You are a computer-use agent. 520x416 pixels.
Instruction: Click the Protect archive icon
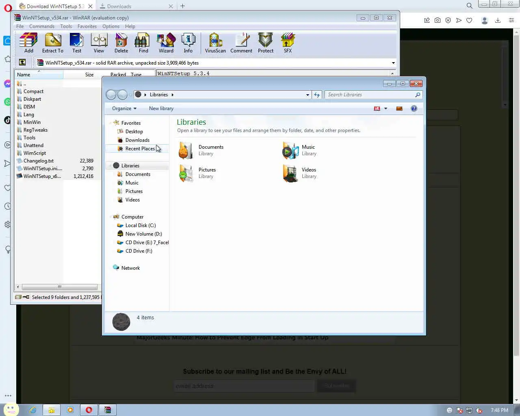click(265, 43)
